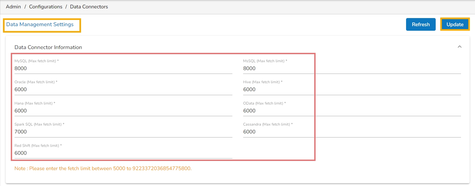Edit the Red Shift max fetch limit
The image size is (475, 186).
pos(123,153)
